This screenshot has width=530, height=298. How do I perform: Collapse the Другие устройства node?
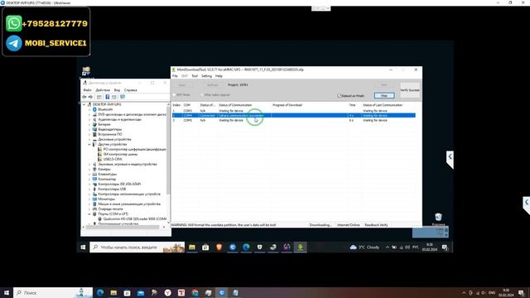(89, 144)
